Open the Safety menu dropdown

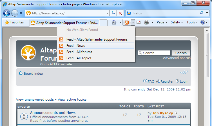click(177, 22)
